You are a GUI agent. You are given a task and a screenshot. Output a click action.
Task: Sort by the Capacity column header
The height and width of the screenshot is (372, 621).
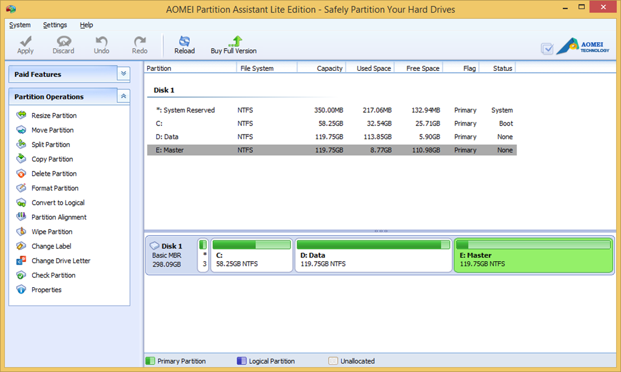(x=321, y=68)
